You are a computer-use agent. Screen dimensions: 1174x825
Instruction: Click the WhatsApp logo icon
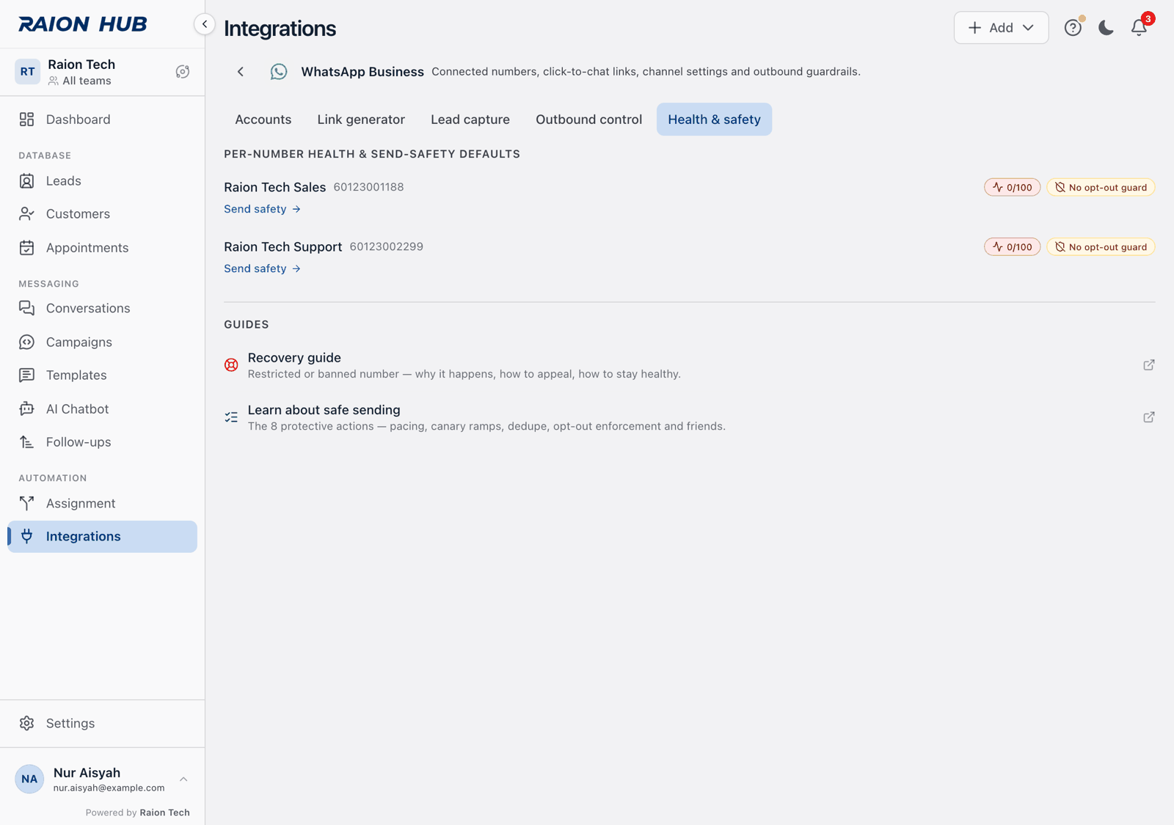point(279,72)
